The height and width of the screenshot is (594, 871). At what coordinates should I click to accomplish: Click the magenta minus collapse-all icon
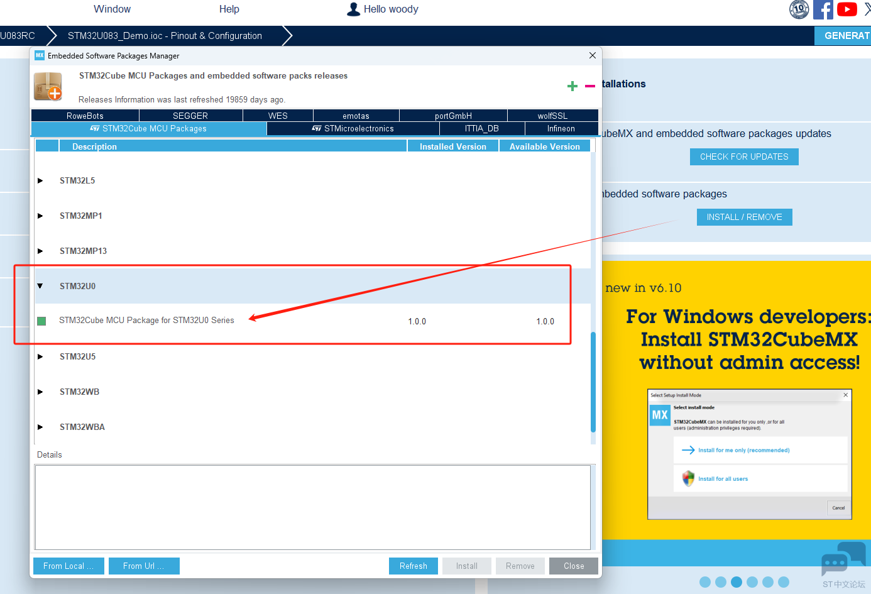click(x=589, y=86)
